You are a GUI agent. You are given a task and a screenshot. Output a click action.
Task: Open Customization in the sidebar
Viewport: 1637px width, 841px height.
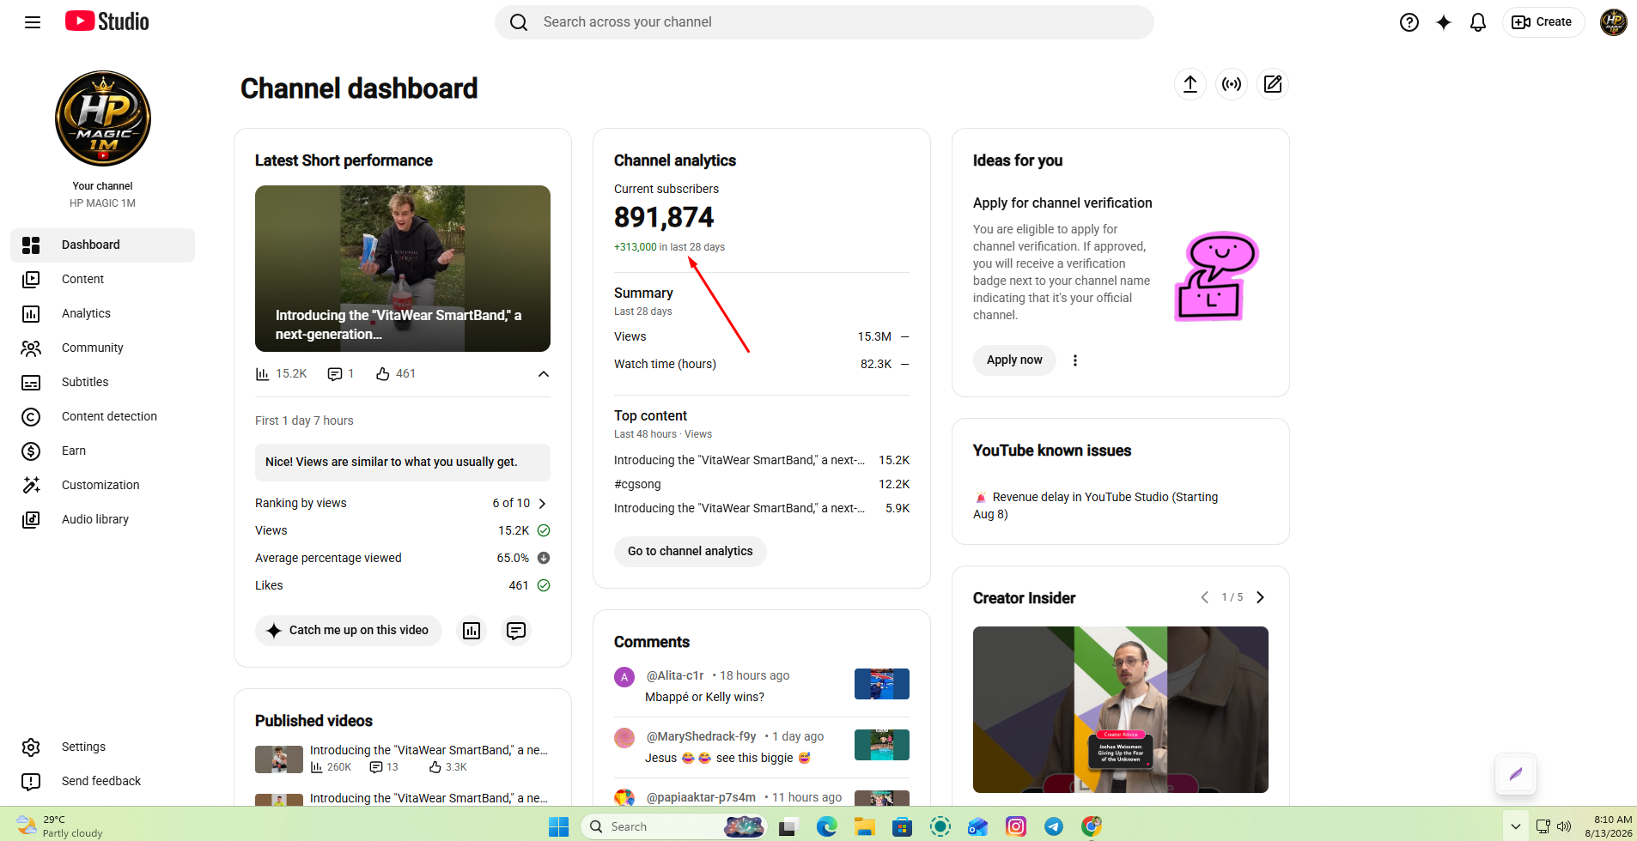click(x=103, y=486)
